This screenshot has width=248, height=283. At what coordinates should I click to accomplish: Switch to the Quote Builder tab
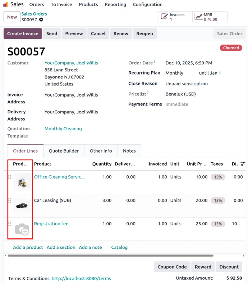coord(64,151)
